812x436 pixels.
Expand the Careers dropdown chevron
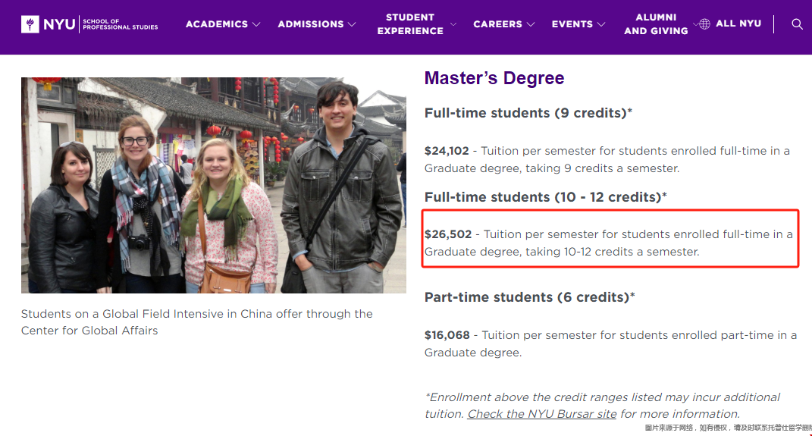(x=530, y=24)
